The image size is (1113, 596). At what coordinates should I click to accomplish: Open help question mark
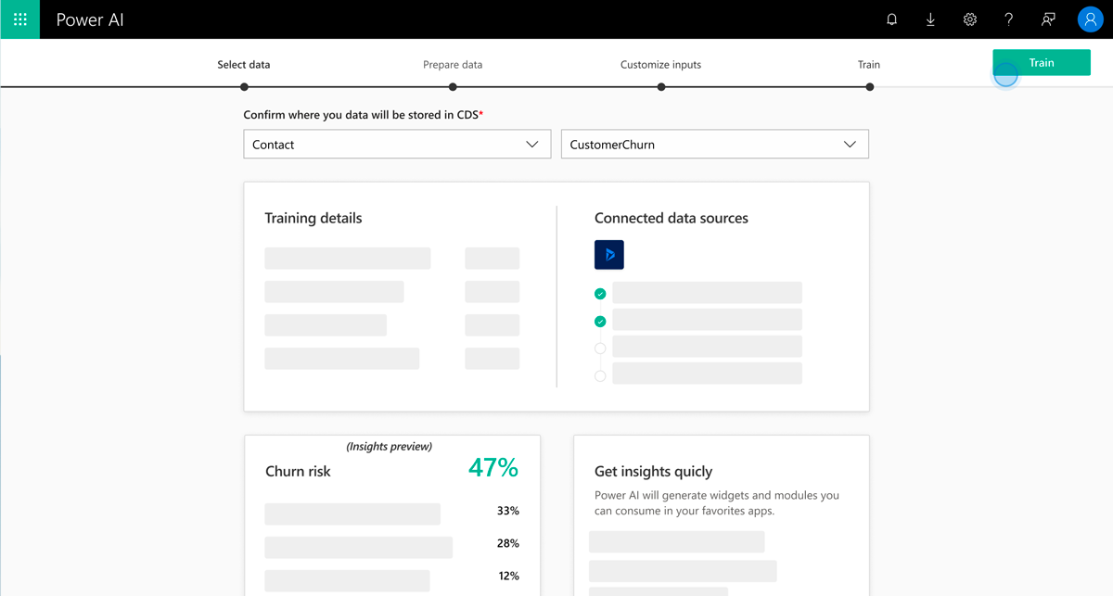[x=1009, y=19]
